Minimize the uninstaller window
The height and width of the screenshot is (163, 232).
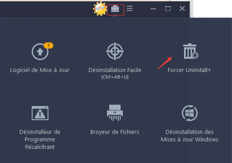pyautogui.click(x=153, y=9)
